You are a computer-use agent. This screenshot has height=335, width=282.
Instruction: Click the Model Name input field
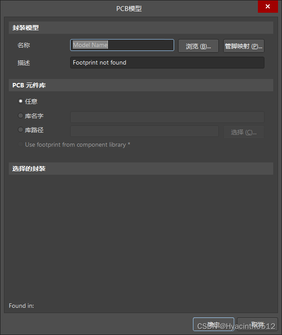pos(122,45)
